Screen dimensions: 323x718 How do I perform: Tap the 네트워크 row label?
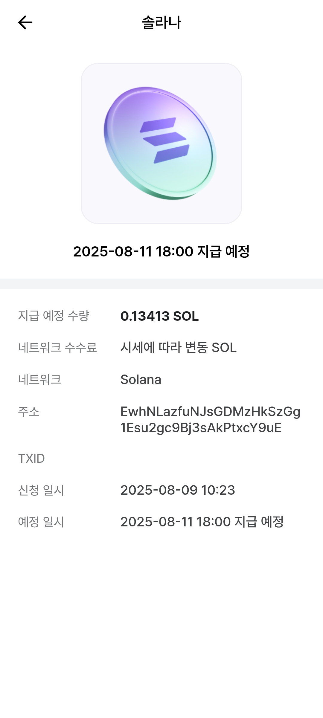click(40, 380)
